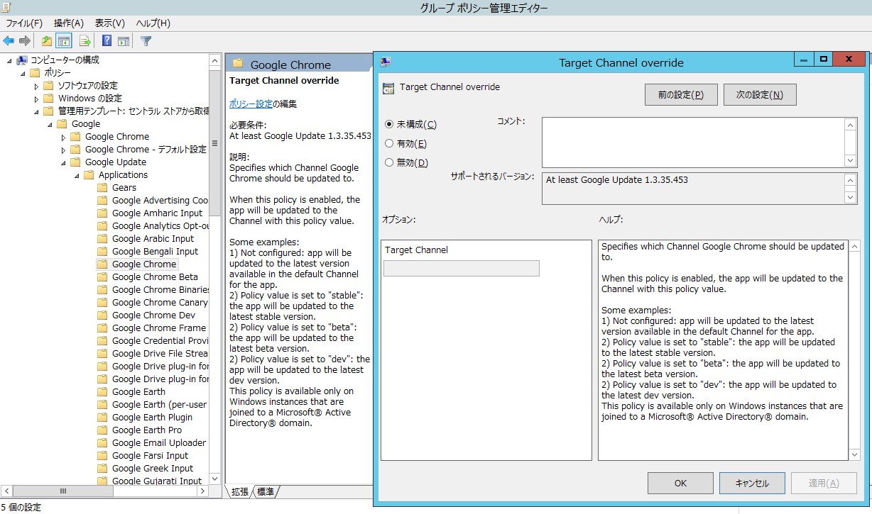
Task: Click the Up one level folder icon
Action: (46, 40)
